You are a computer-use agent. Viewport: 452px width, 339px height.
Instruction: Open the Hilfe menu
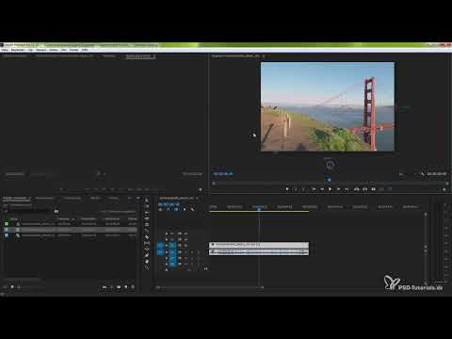[x=85, y=50]
